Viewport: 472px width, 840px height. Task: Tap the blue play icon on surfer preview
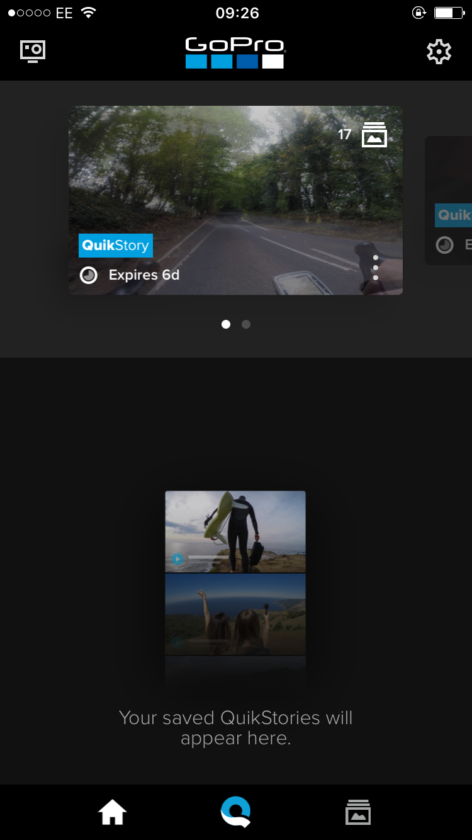pyautogui.click(x=177, y=559)
